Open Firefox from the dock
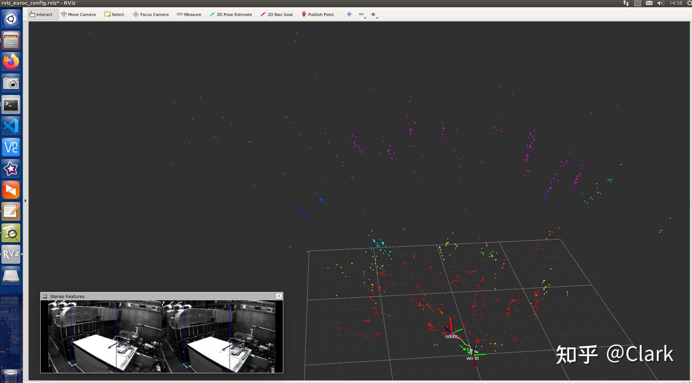Screen dimensions: 692x383 [11, 62]
